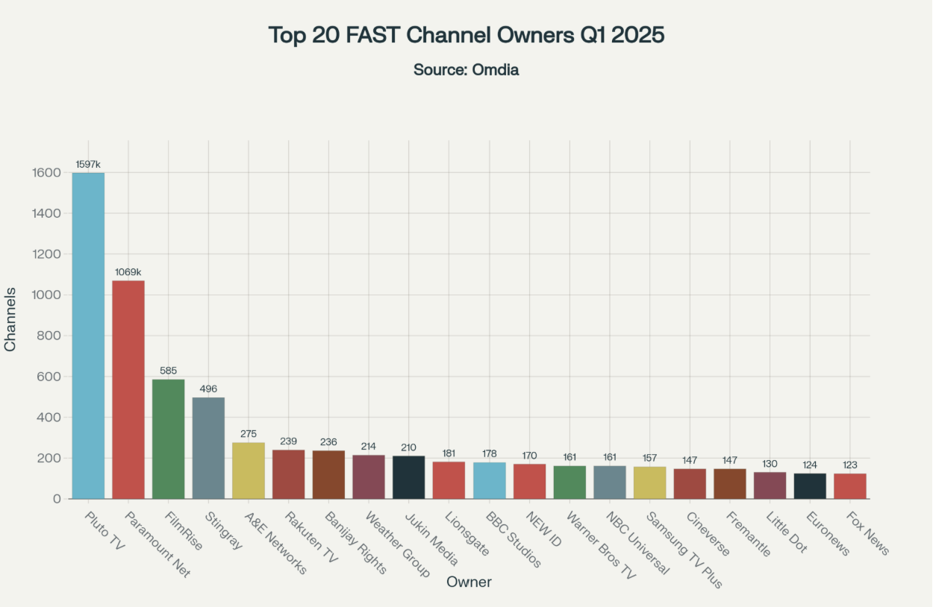Click the Pluto TV bar
This screenshot has width=933, height=607.
point(88,336)
